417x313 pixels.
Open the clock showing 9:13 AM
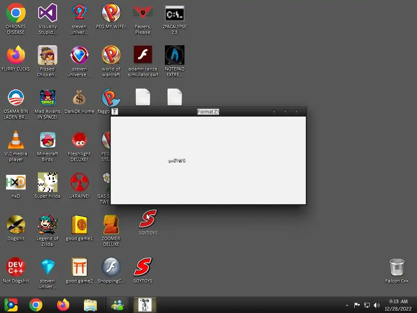[398, 305]
